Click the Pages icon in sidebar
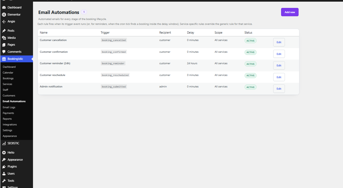343x188 pixels. tap(4, 45)
